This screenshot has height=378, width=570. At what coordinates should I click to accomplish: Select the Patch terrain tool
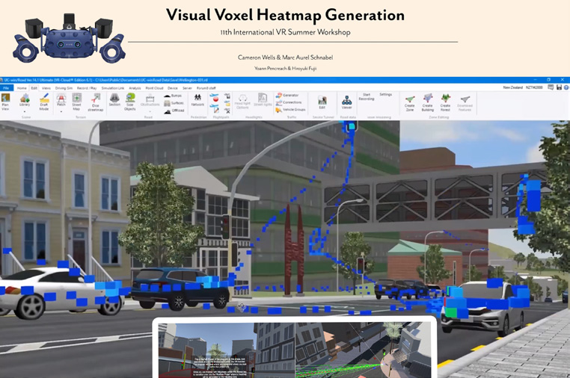(61, 100)
